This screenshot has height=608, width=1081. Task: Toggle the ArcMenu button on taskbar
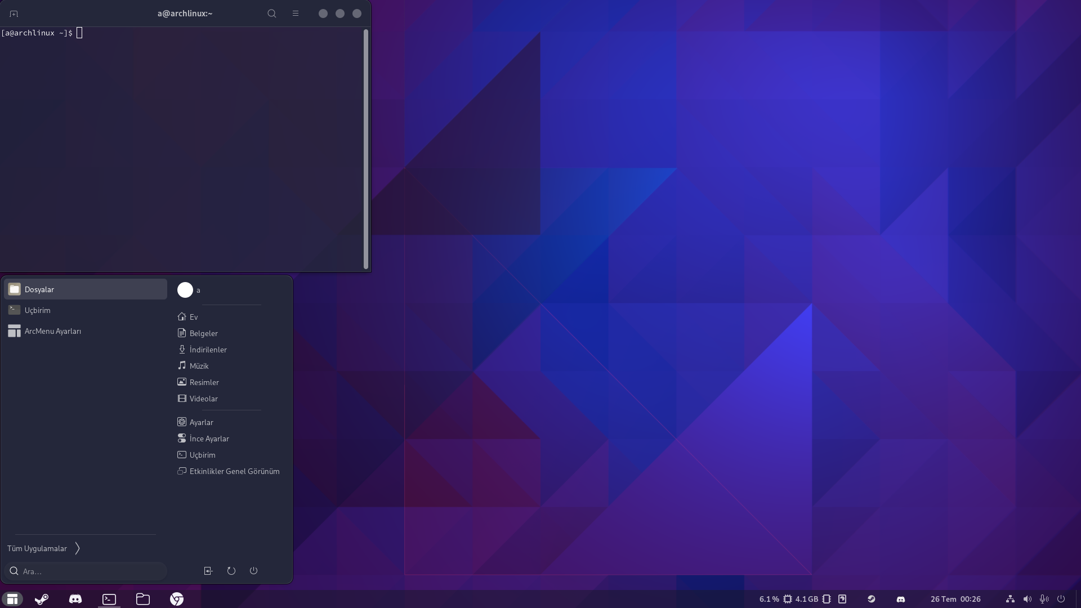coord(12,599)
